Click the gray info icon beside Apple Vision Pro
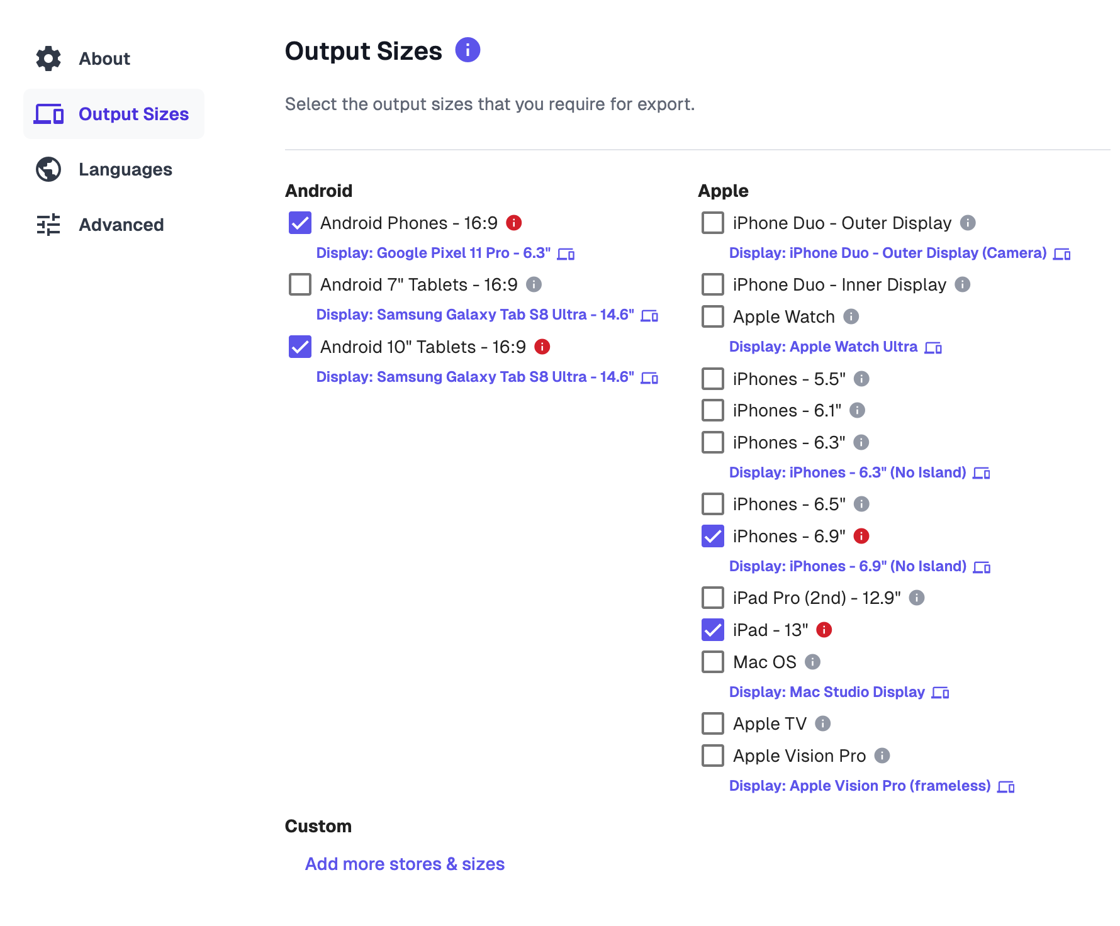Viewport: 1120px width, 926px height. pyautogui.click(x=883, y=756)
